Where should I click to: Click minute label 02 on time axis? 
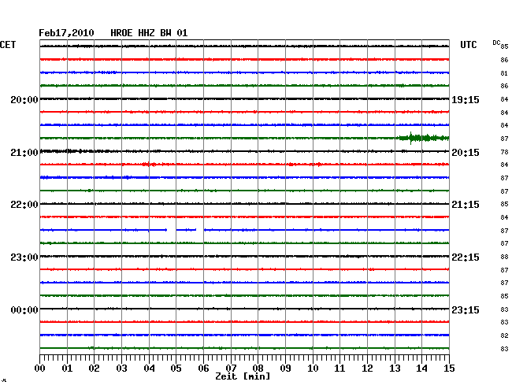94,369
